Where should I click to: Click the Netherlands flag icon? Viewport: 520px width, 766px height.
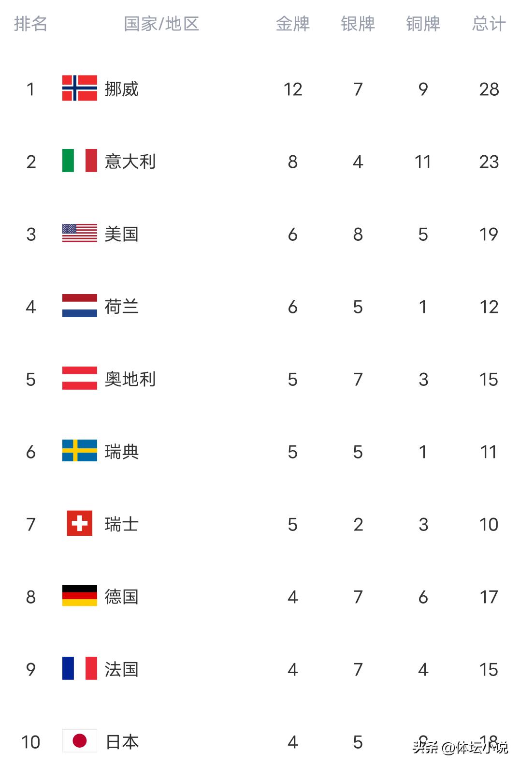pos(79,306)
